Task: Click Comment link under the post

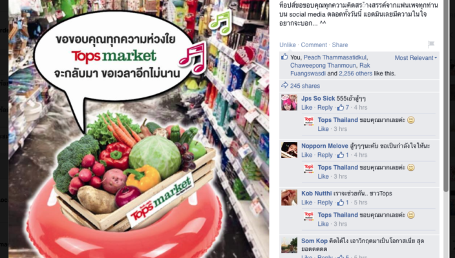Action: [313, 45]
